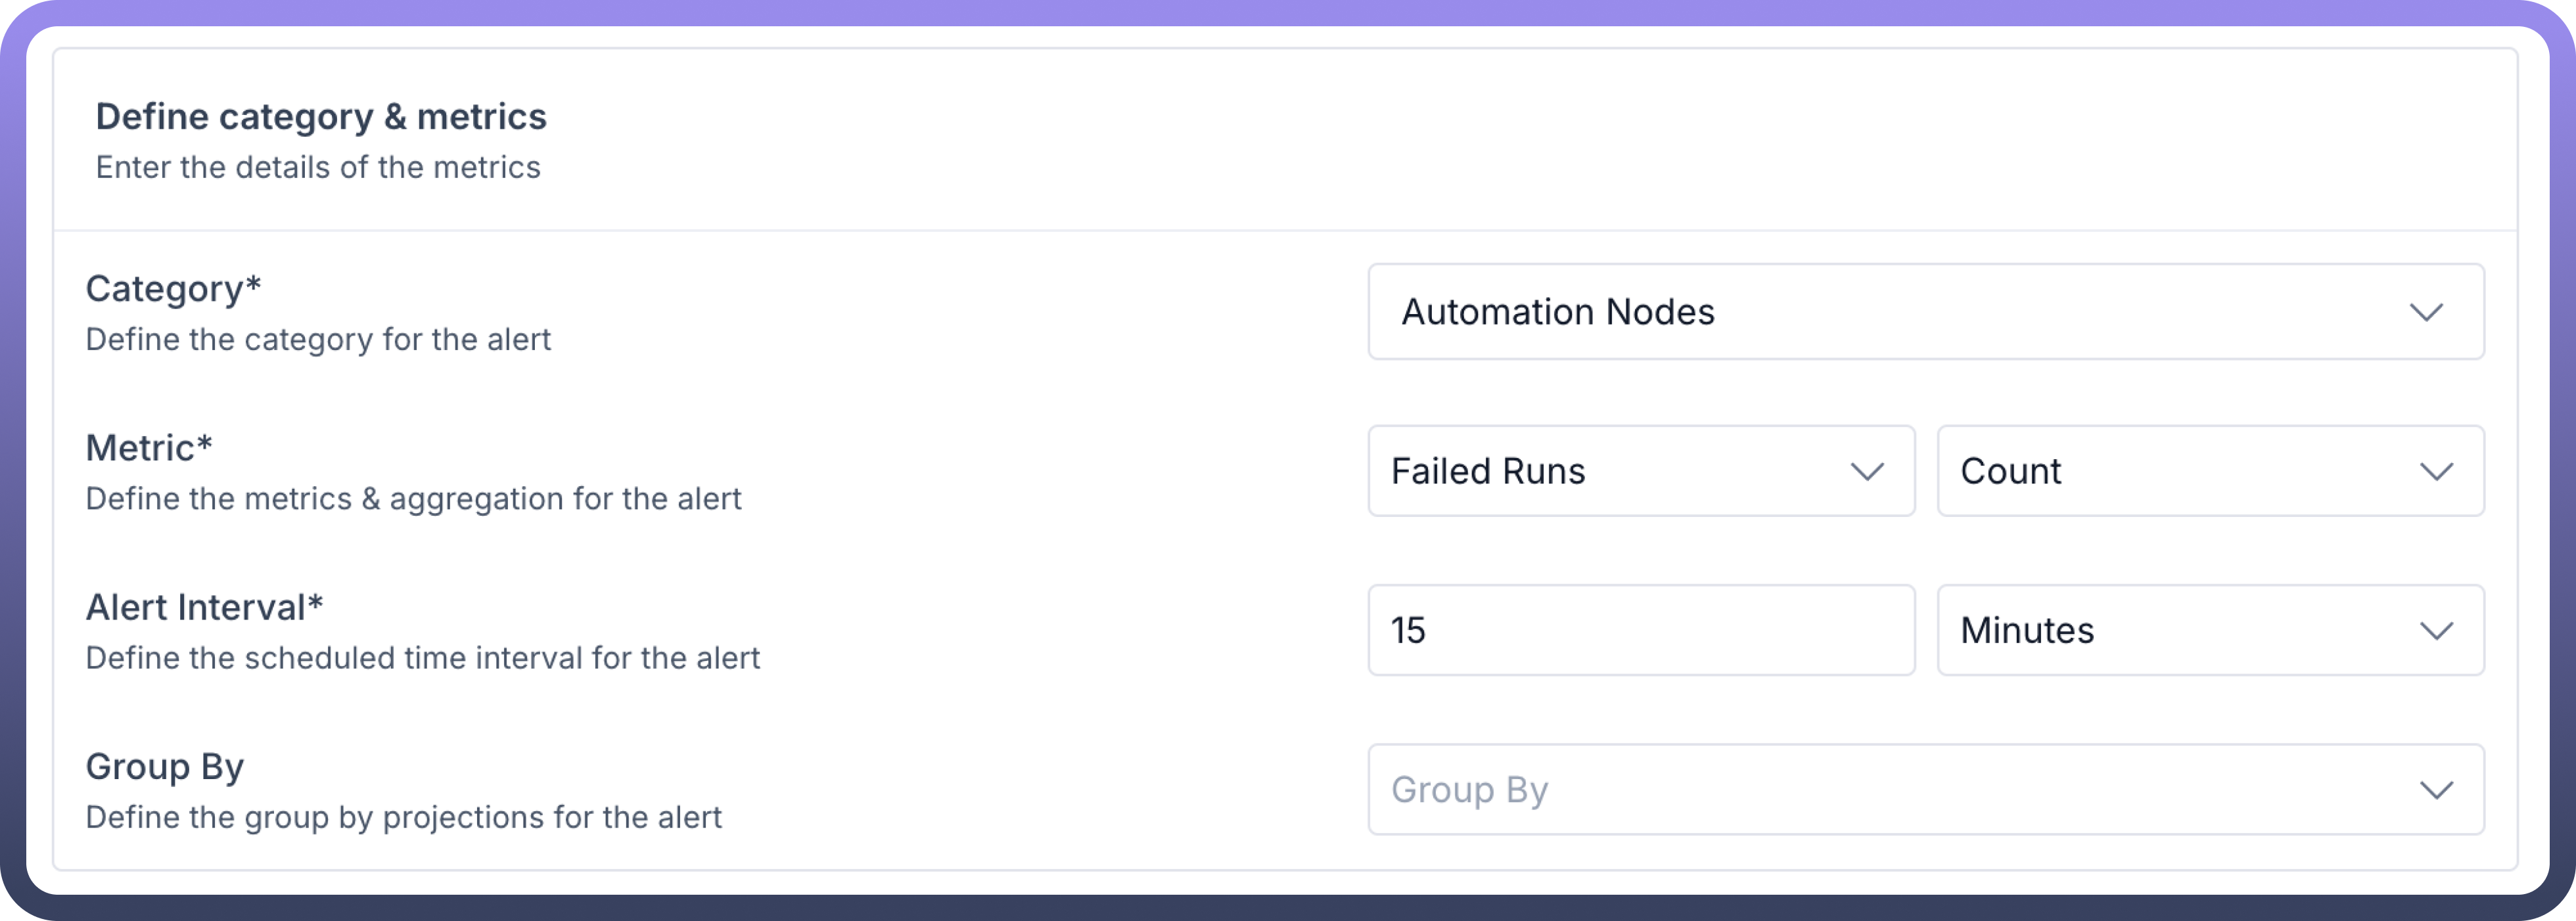2576x921 pixels.
Task: Click the chevron beside Minutes
Action: point(2436,630)
